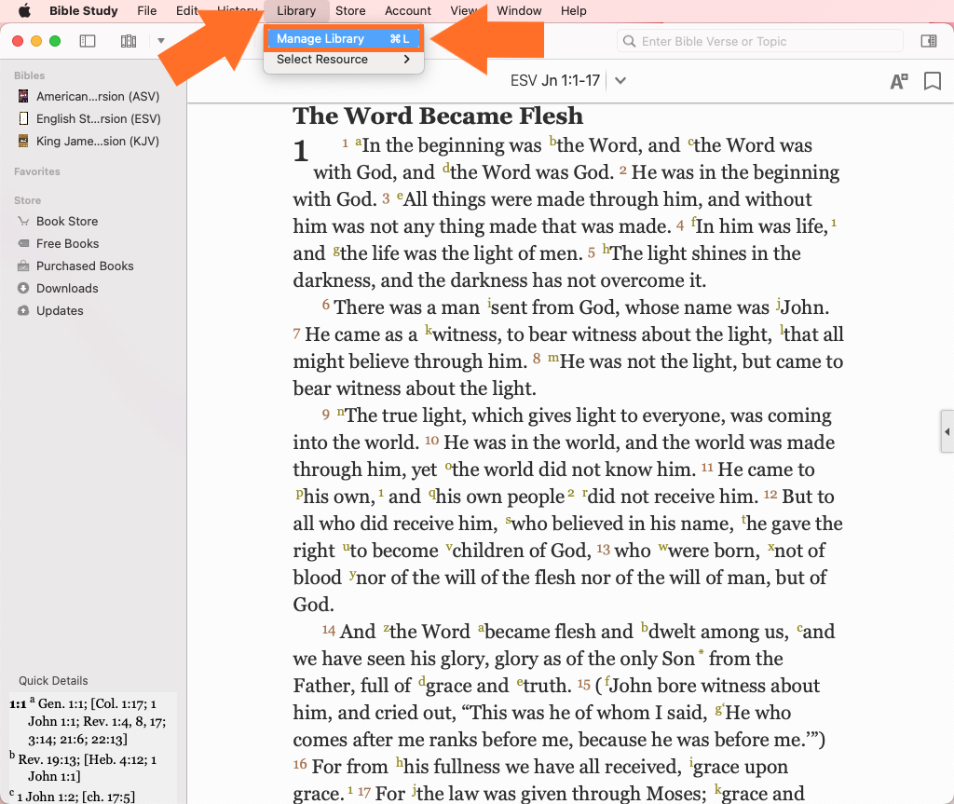Expand the Select Resource submenu
The height and width of the screenshot is (804, 954).
(x=343, y=60)
